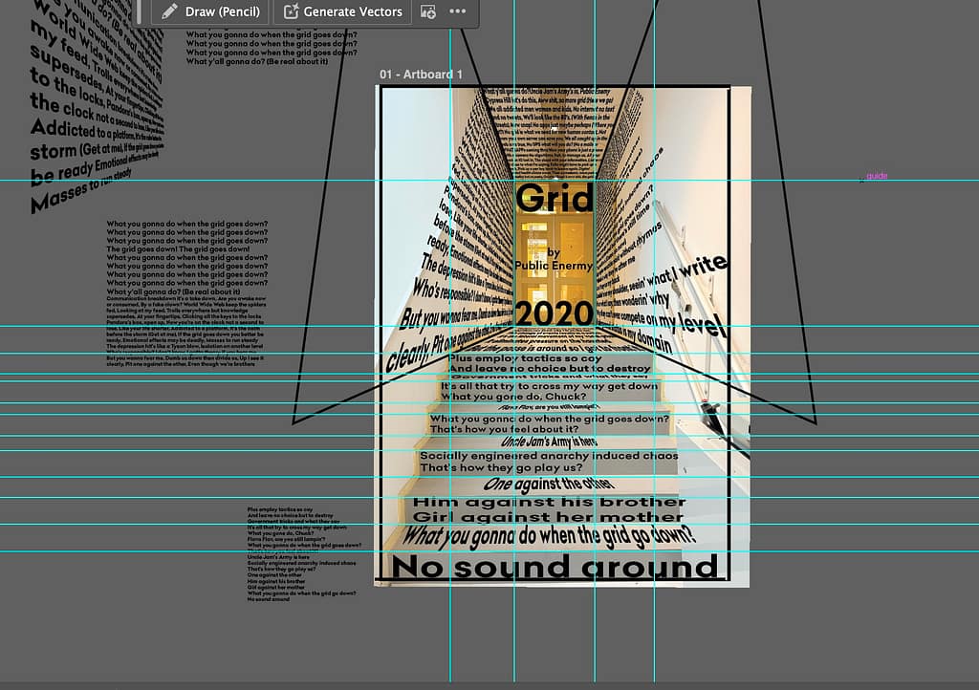
Task: Select the "01 - Artboard 1" label
Action: (421, 75)
